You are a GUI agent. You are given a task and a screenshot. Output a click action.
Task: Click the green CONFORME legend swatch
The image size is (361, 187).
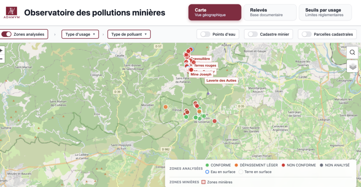click(207, 165)
